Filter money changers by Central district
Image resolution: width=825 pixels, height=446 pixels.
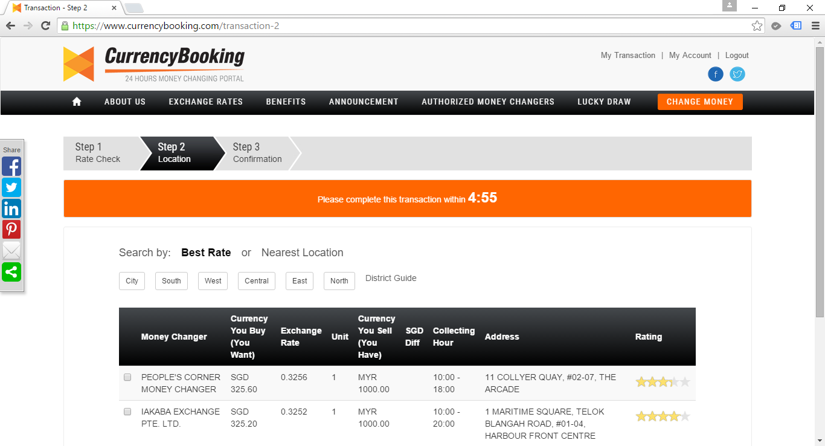[x=257, y=281]
